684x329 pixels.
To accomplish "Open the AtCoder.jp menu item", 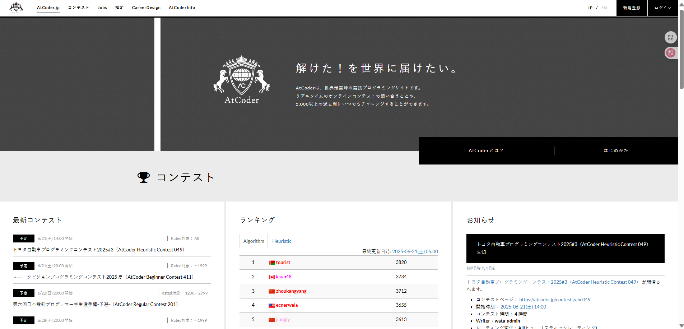I will 48,8.
